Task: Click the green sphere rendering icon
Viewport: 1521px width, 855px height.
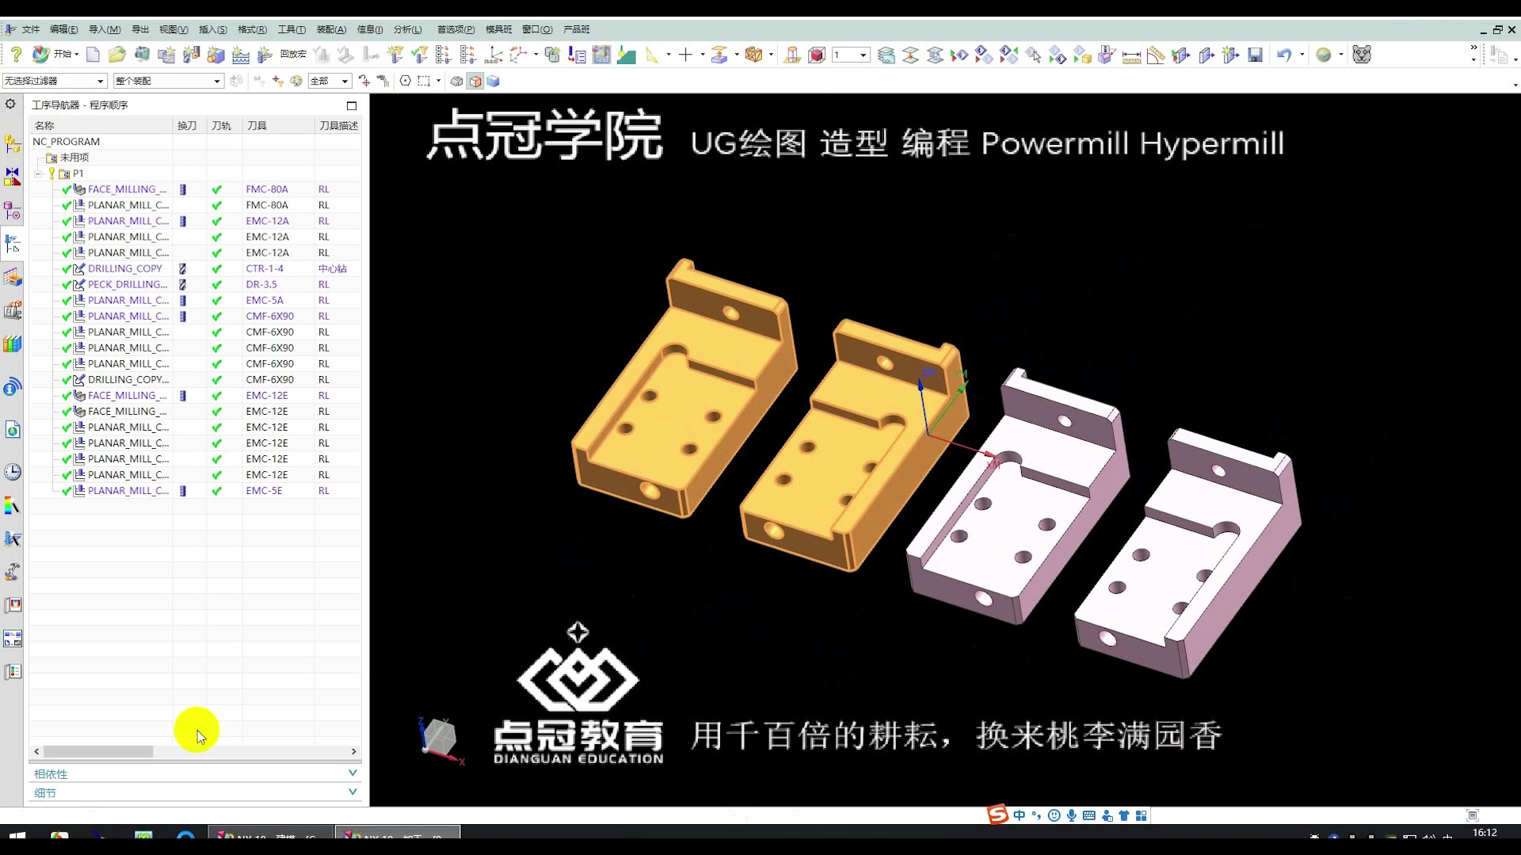Action: (x=1323, y=55)
